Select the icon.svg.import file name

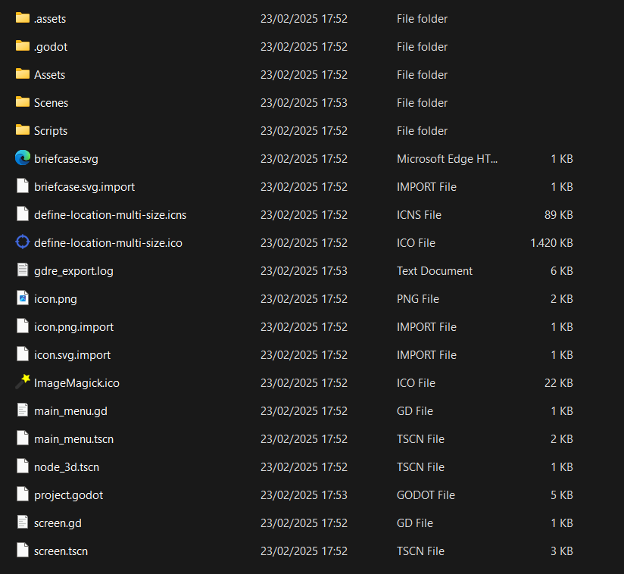72,354
